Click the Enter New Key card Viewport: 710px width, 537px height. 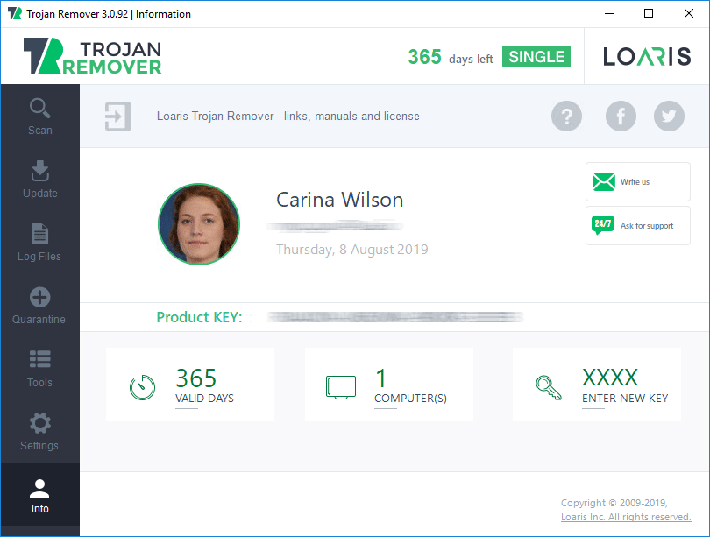click(x=597, y=385)
